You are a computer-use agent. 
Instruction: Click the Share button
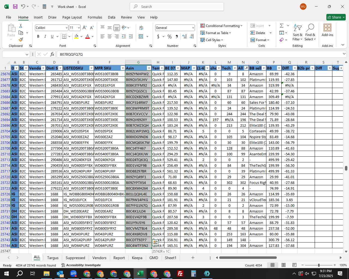coord(336,17)
